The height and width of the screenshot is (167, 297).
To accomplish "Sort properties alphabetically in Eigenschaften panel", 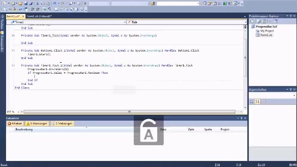I will point(257,102).
